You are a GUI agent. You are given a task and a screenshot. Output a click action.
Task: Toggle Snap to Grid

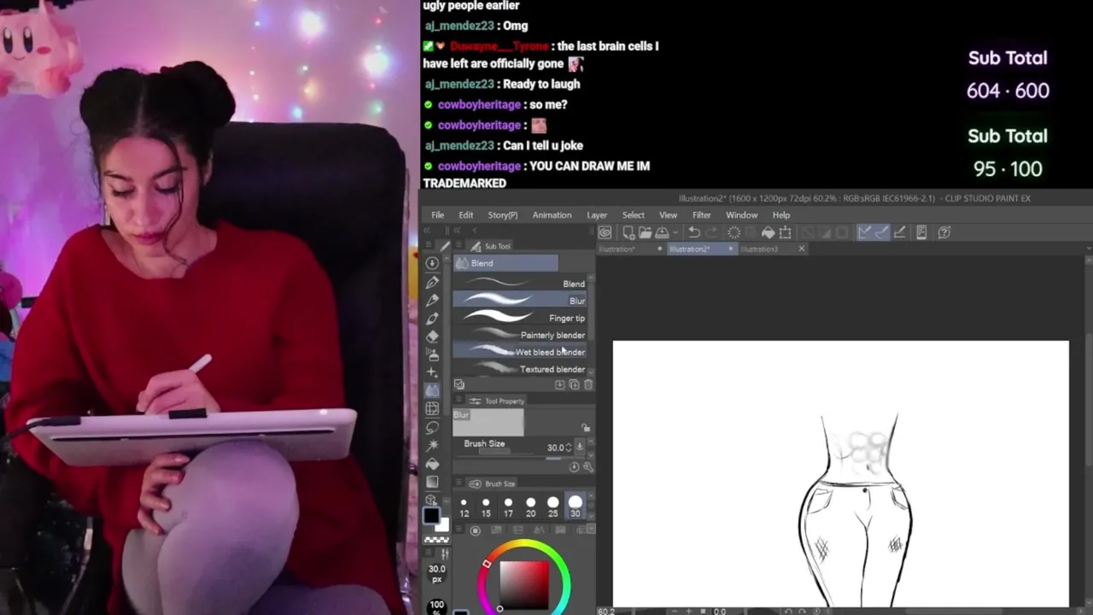(900, 232)
